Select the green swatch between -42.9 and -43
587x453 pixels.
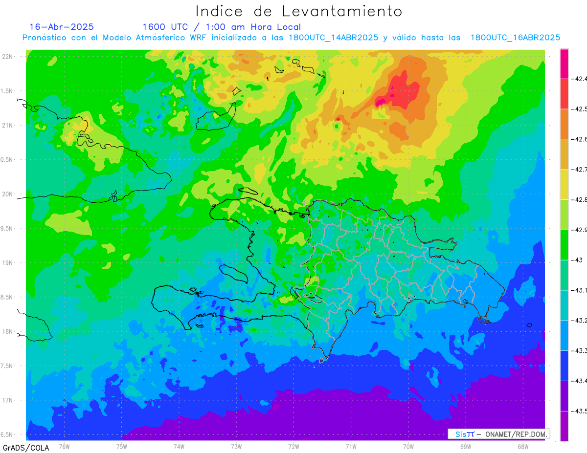pos(564,245)
